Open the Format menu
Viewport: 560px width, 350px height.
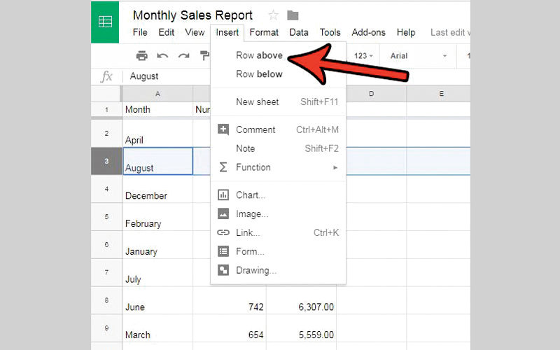pyautogui.click(x=264, y=32)
